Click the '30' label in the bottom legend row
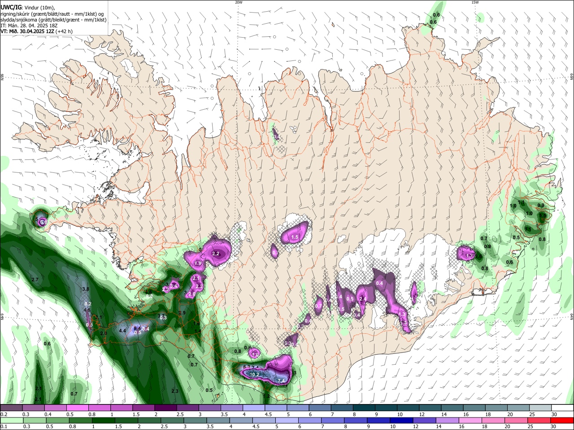The height and width of the screenshot is (430, 574). [x=554, y=427]
